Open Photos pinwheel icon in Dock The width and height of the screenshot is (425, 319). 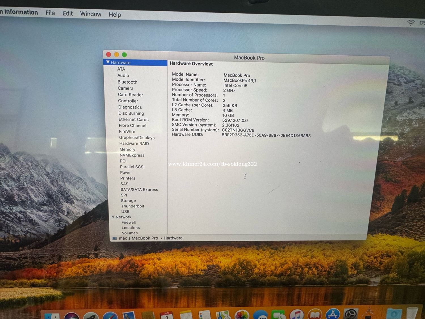pyautogui.click(x=242, y=314)
